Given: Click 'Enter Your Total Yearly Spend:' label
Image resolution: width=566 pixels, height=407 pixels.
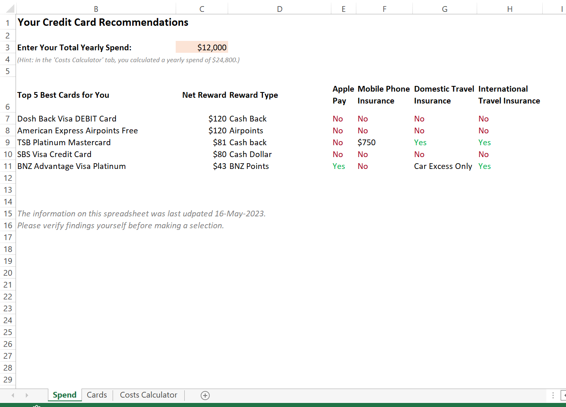Looking at the screenshot, I should [x=74, y=47].
